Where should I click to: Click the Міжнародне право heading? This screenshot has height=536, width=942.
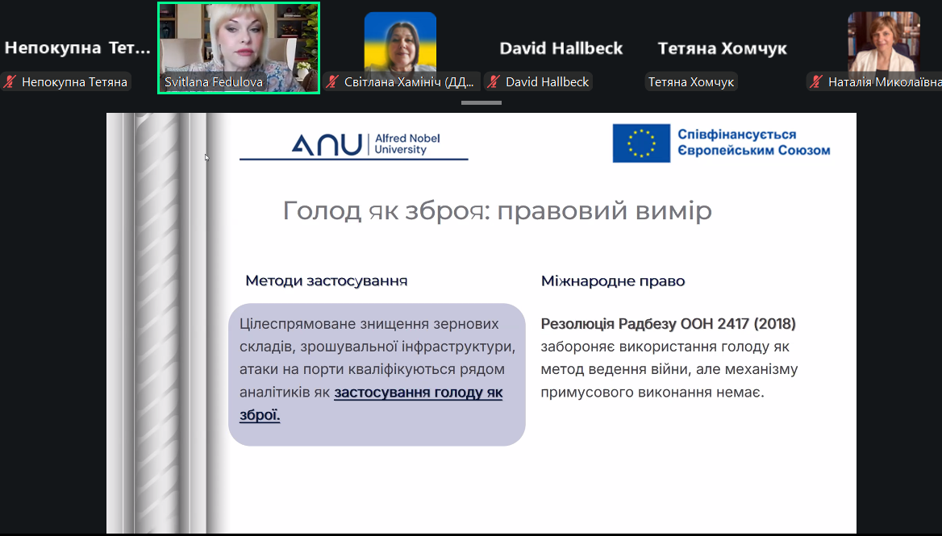613,281
